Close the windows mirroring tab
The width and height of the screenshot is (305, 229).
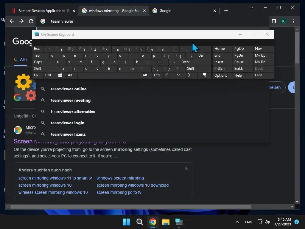tap(144, 11)
